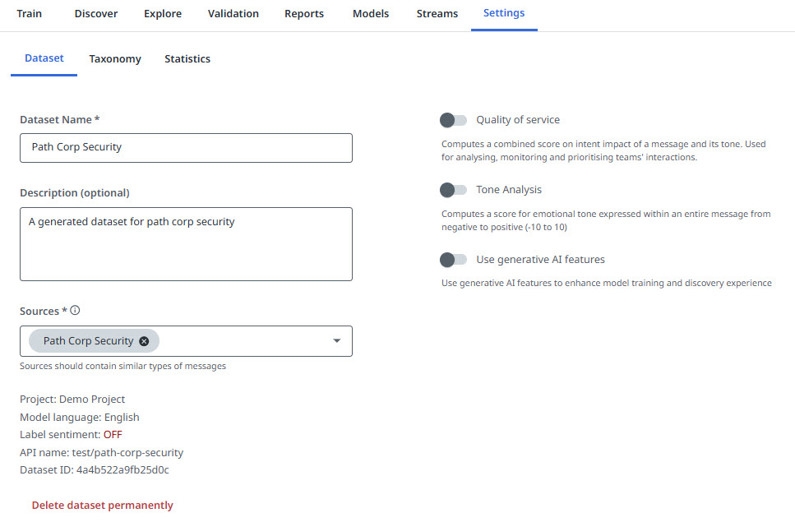795x522 pixels.
Task: Select the Dataset sub-tab
Action: tap(44, 59)
